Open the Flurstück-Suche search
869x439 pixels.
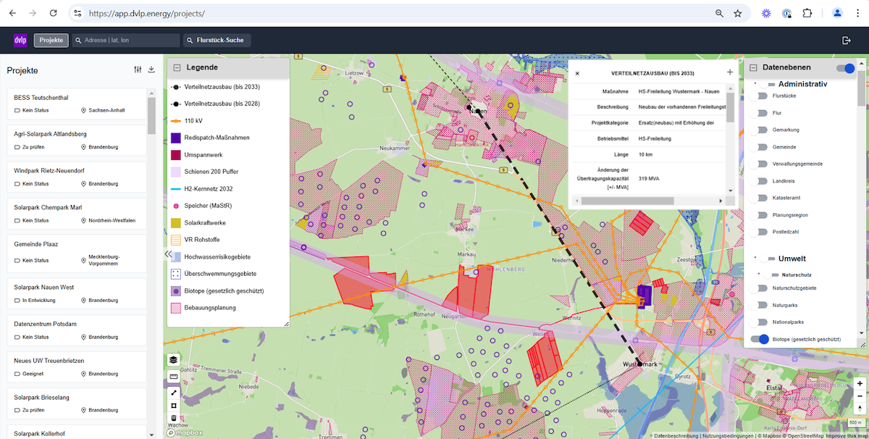216,41
